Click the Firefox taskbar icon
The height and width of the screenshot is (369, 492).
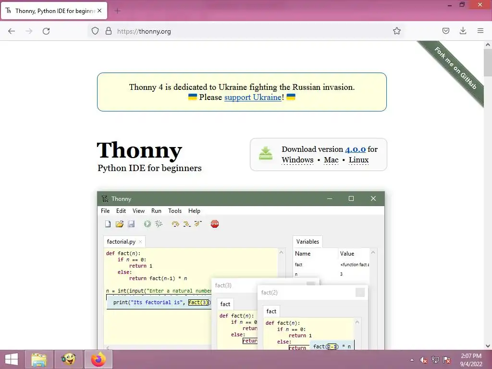98,359
